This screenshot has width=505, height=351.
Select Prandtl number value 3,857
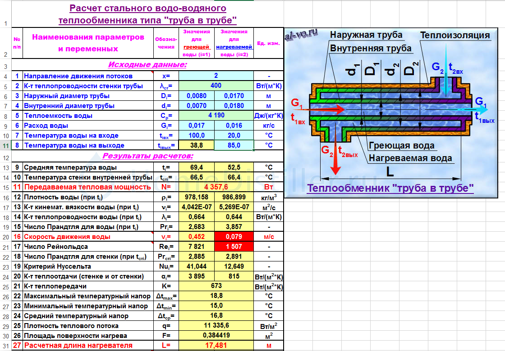click(x=234, y=227)
